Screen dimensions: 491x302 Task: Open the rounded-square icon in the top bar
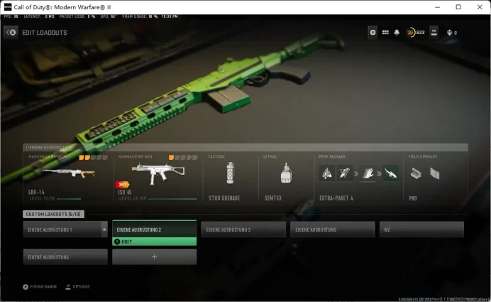373,32
